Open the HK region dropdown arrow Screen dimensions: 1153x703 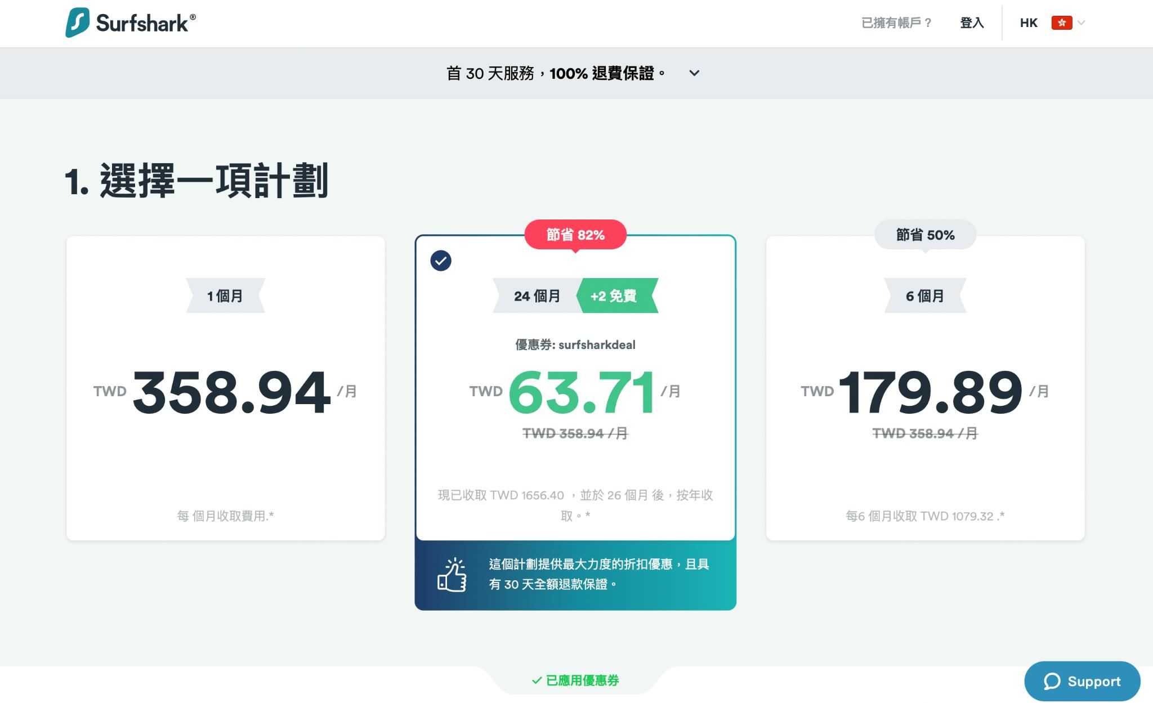(1081, 23)
